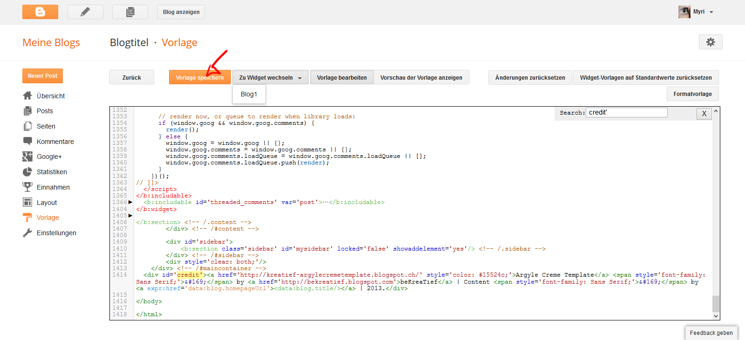The width and height of the screenshot is (745, 340).
Task: Click Vorschau der Vorlage anzeigen
Action: [421, 77]
